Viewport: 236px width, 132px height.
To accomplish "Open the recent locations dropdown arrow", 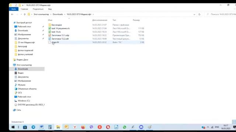I will coord(21,14).
